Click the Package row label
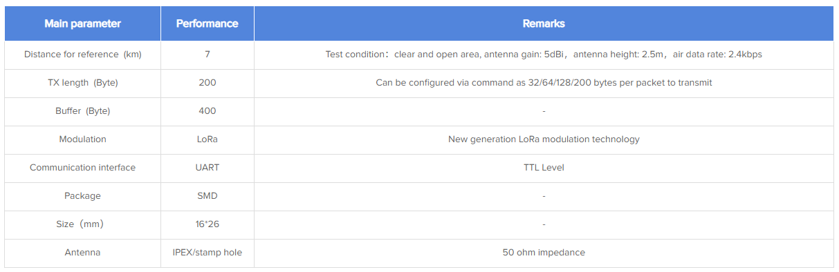 point(82,196)
